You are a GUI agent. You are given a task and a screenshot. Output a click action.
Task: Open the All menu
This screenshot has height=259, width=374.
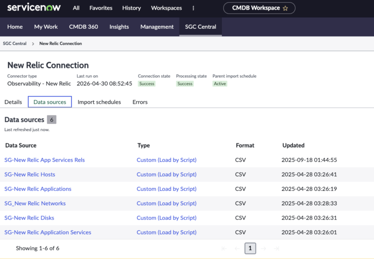(76, 8)
